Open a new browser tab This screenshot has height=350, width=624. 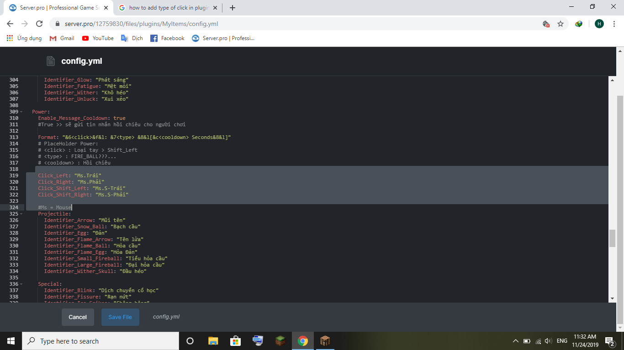[233, 8]
